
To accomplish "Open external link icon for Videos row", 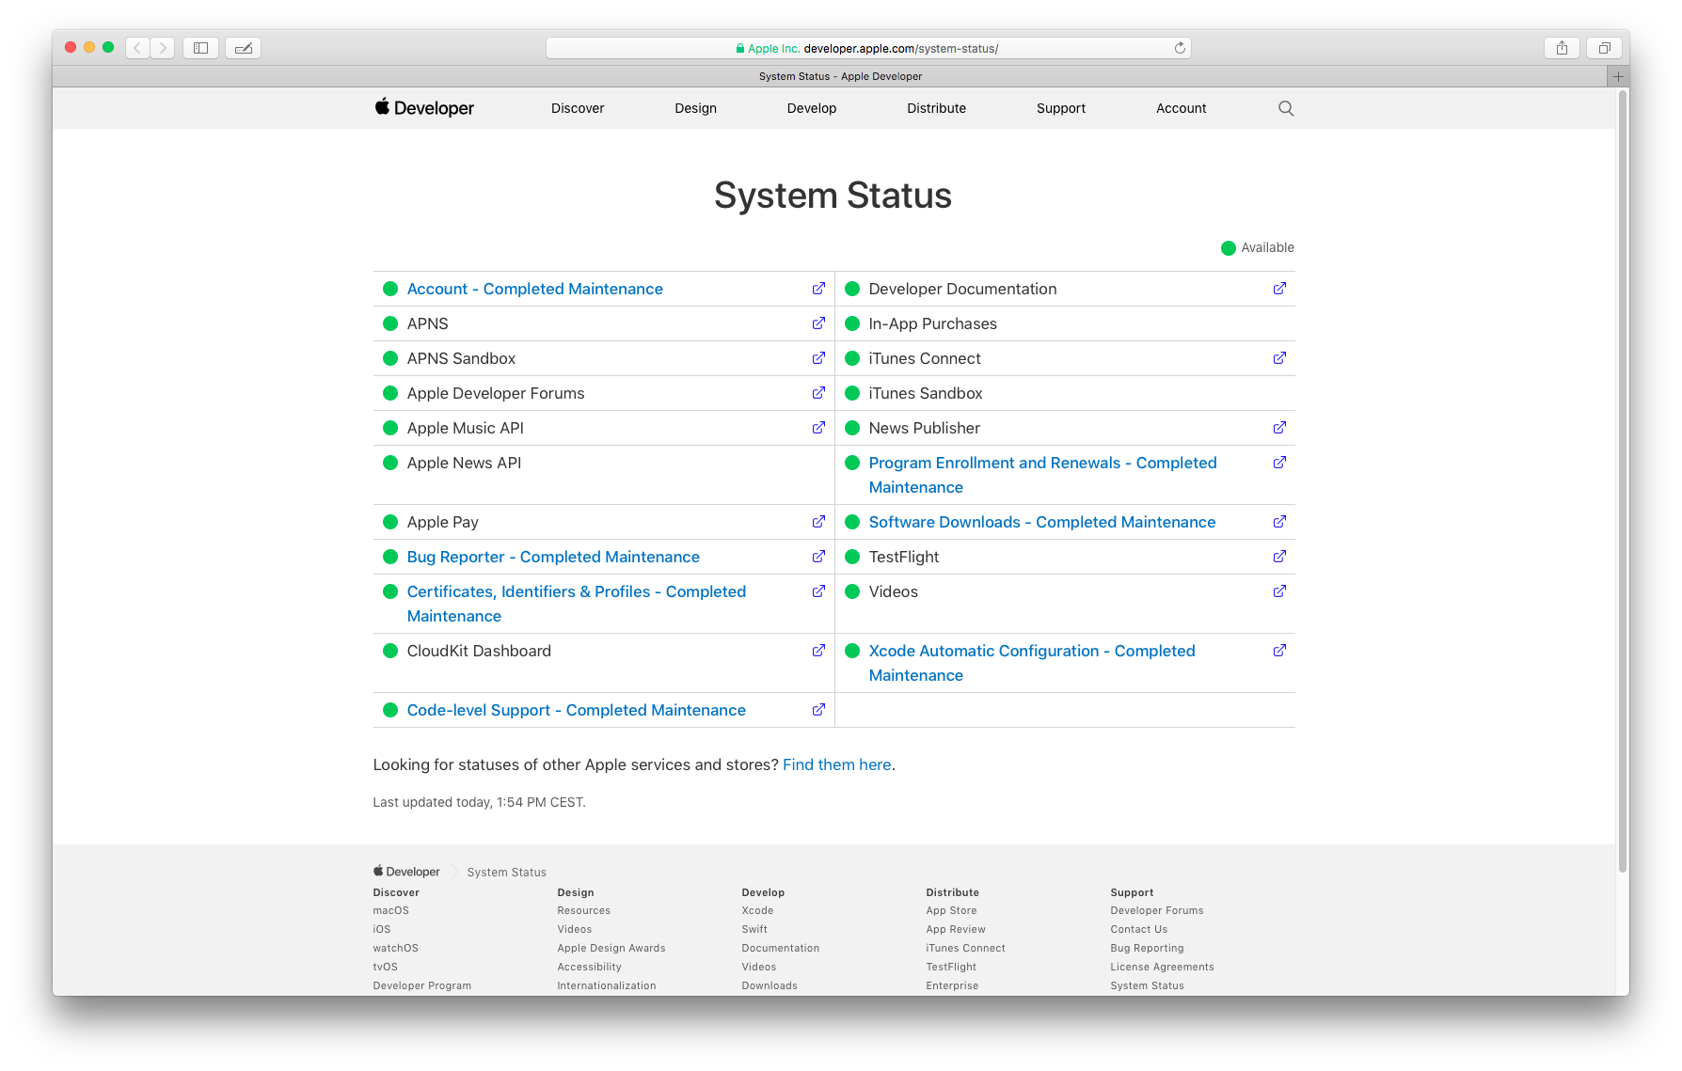I will 1279,591.
